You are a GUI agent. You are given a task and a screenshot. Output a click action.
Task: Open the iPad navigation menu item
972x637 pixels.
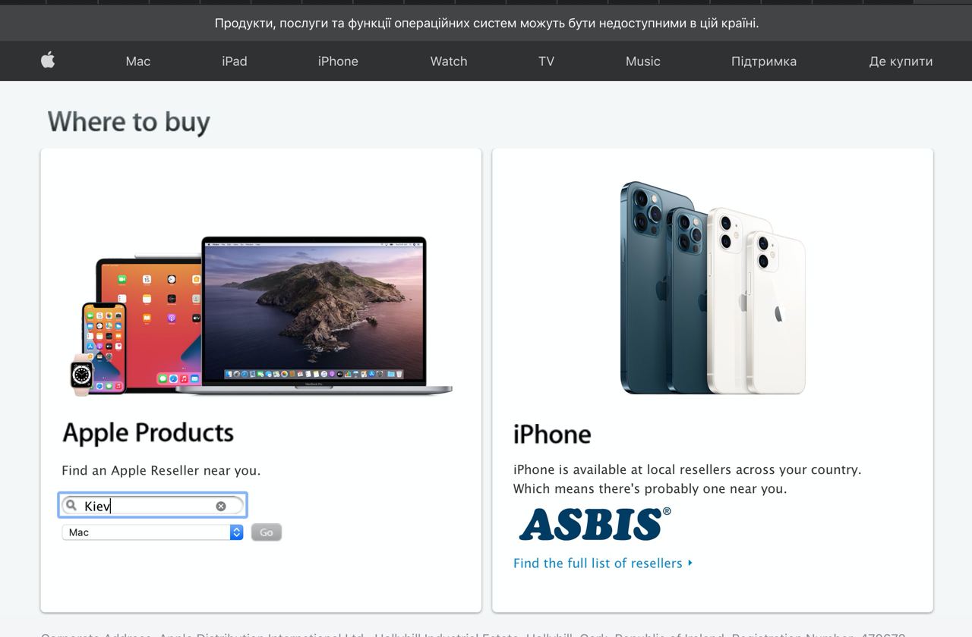click(234, 61)
